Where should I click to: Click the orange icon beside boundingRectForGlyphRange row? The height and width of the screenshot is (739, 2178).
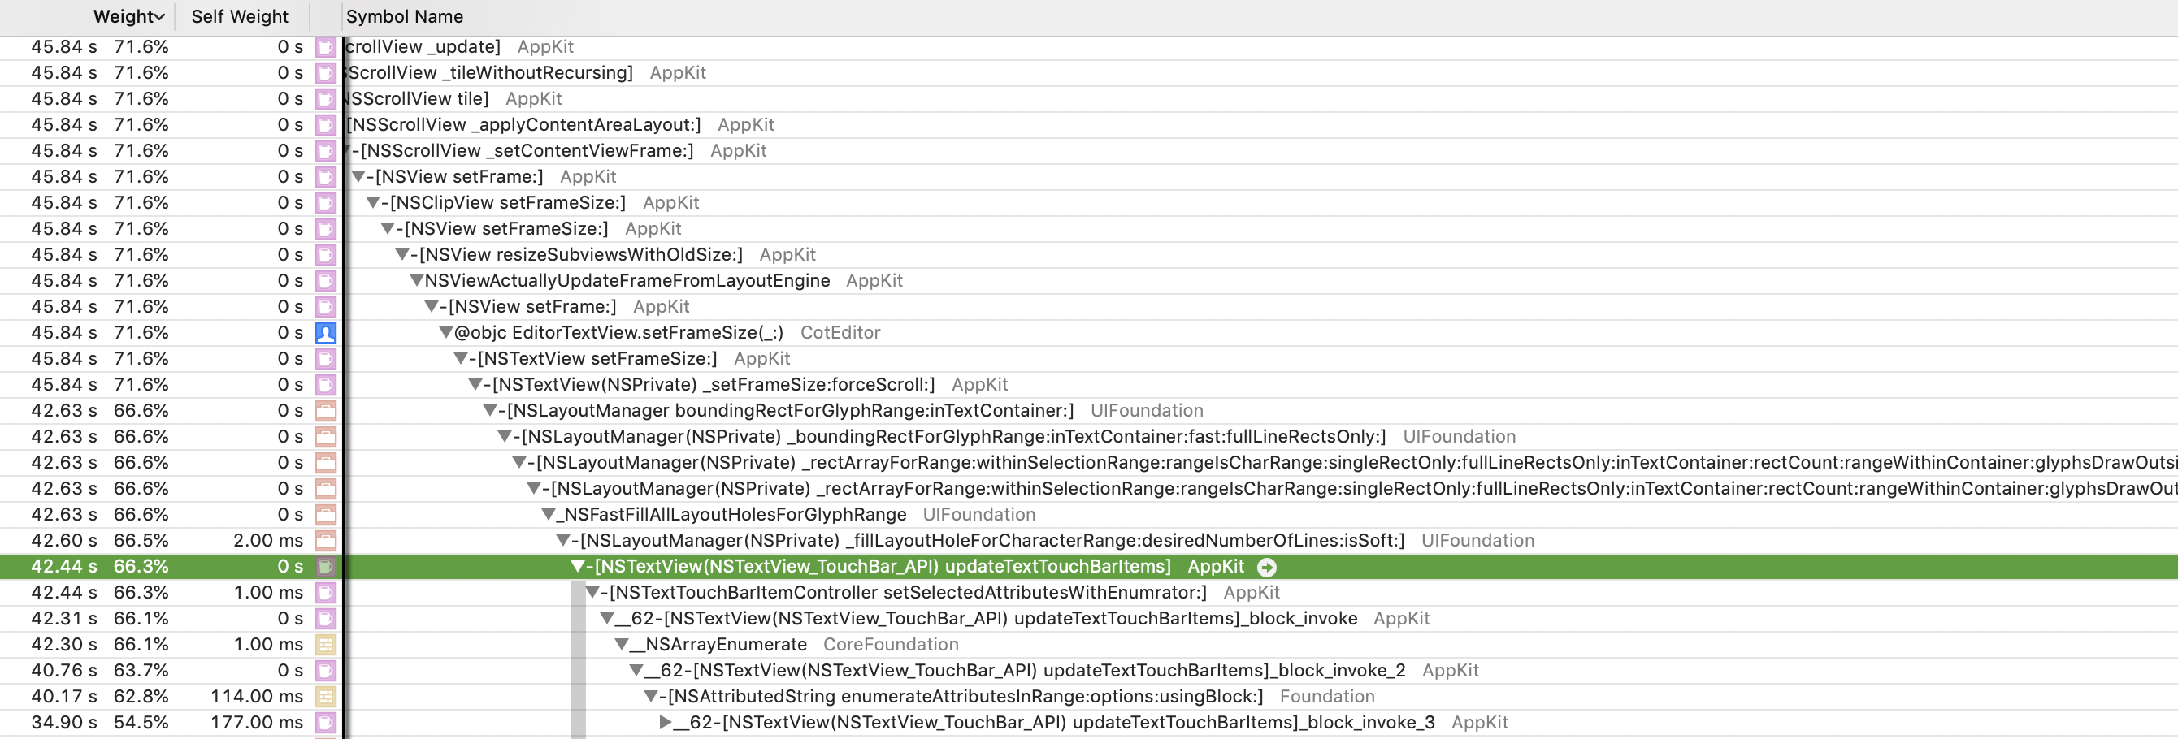click(328, 410)
